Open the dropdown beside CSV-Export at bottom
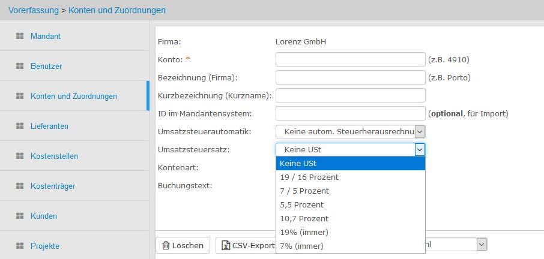 click(x=456, y=245)
